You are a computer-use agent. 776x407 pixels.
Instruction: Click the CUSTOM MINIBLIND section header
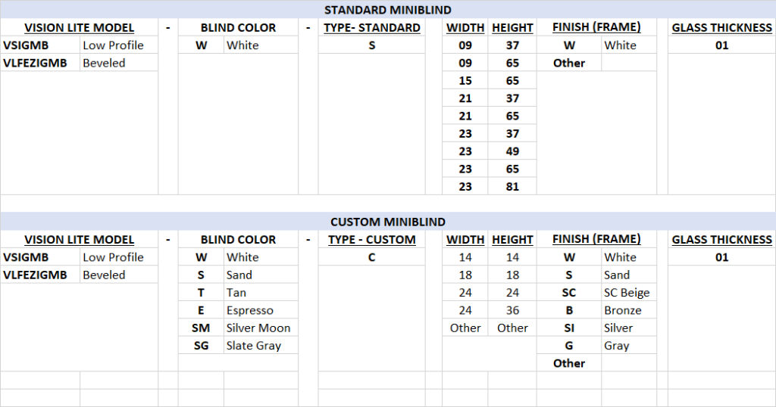coord(387,222)
